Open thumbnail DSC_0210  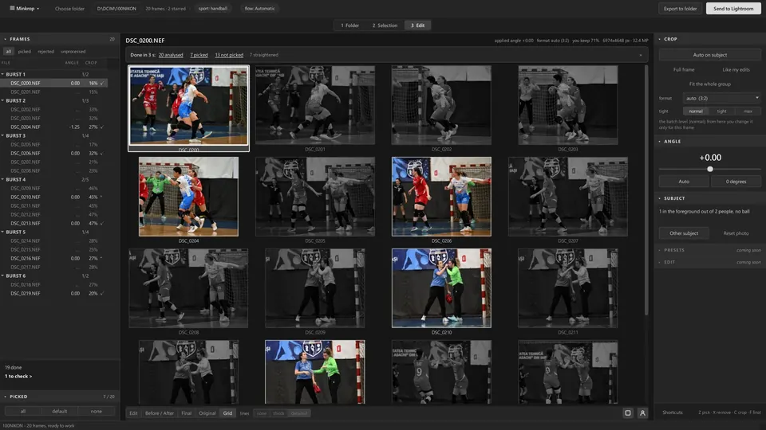coord(441,288)
